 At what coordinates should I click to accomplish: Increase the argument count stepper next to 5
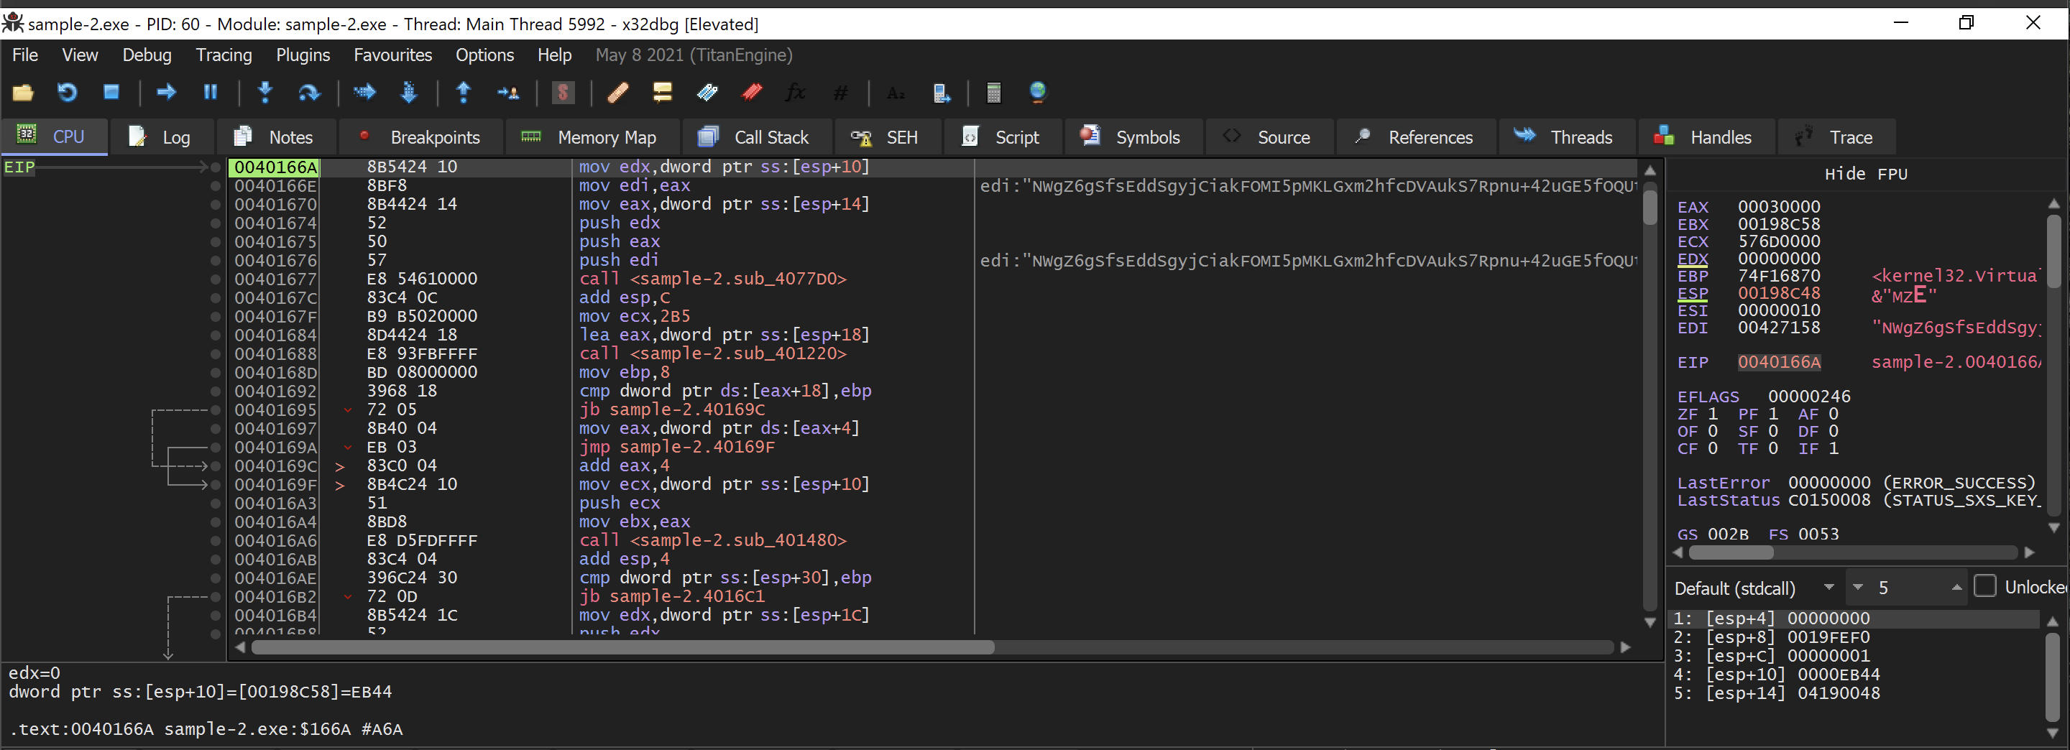pos(1956,588)
